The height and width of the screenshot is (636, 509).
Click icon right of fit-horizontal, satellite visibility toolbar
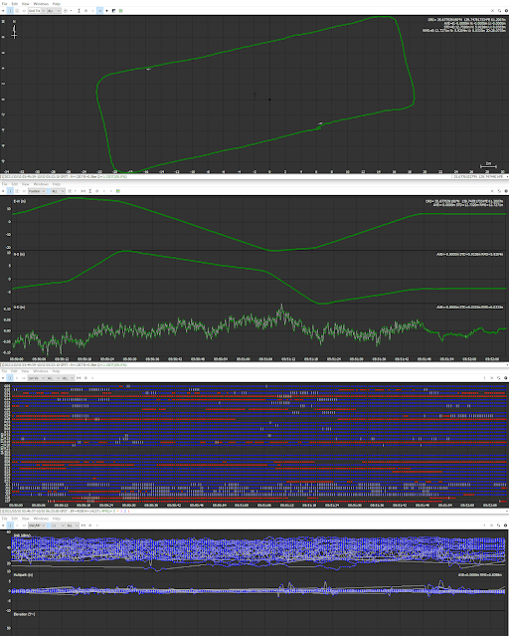click(x=85, y=378)
